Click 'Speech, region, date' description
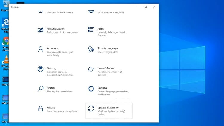Screen dimensions: 224x126 click(x=108, y=52)
